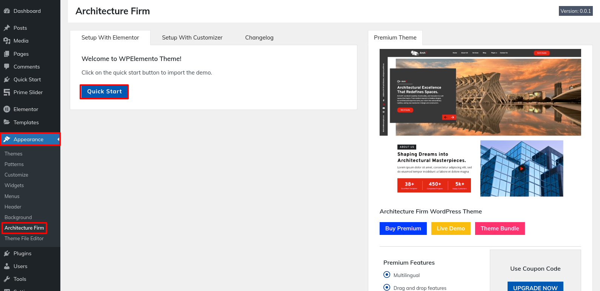
Task: Open the Media menu label
Action: click(21, 41)
